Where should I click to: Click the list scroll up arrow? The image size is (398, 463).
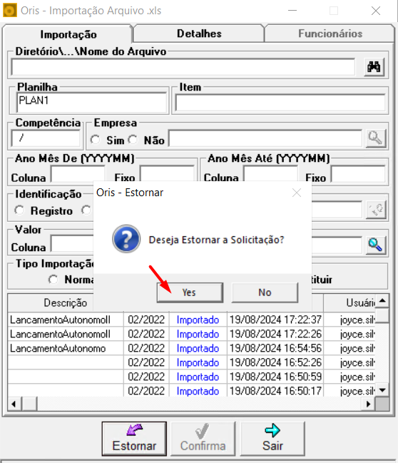point(382,301)
